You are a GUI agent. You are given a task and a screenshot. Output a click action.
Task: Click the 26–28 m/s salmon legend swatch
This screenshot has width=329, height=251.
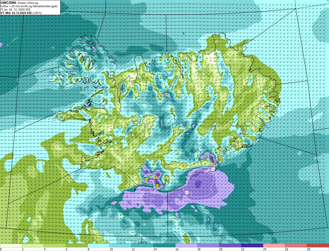tap(296, 246)
